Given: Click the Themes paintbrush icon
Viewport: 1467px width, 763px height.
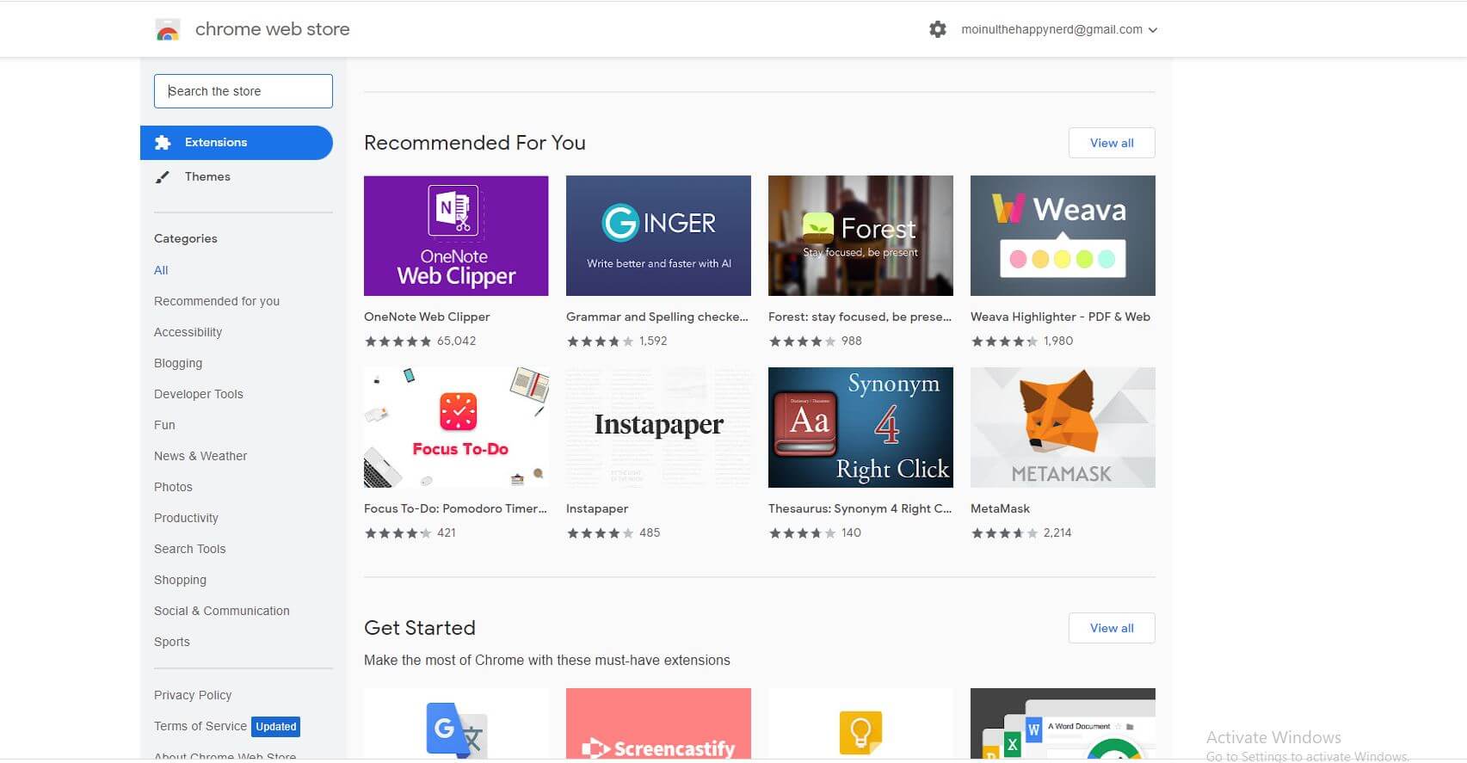Looking at the screenshot, I should point(162,177).
